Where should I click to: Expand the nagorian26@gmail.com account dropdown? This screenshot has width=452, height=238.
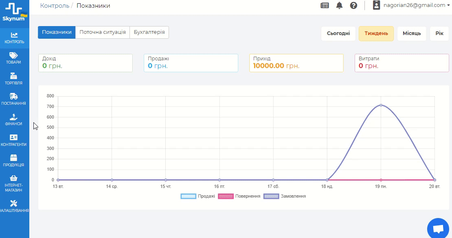pyautogui.click(x=415, y=5)
